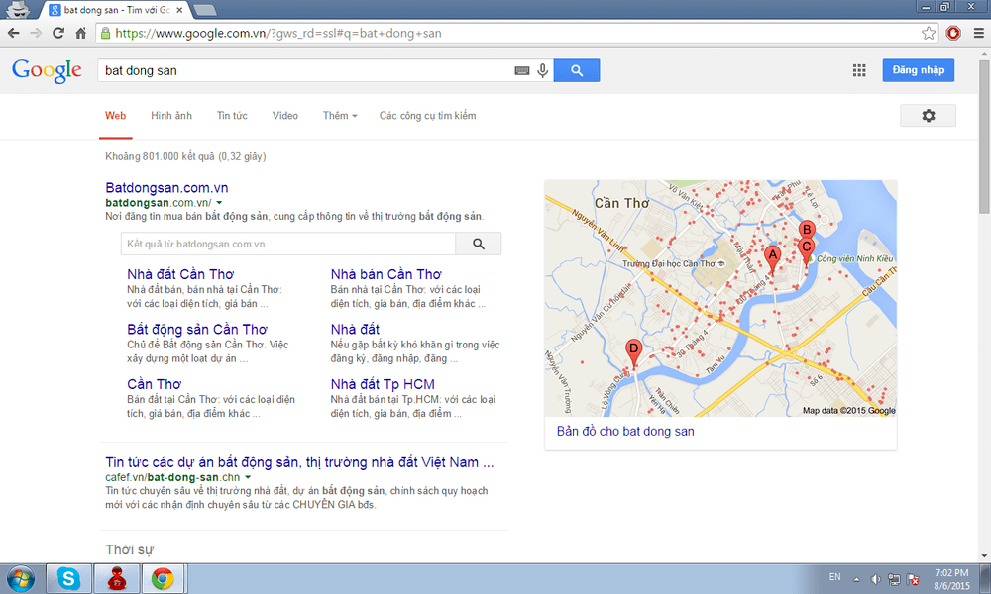This screenshot has width=991, height=594.
Task: Reload the page with refresh icon
Action: 58,33
